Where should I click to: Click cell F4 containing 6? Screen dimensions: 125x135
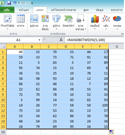point(100,68)
